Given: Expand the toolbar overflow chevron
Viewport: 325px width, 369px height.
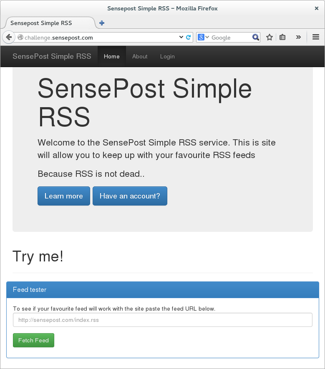Looking at the screenshot, I should pyautogui.click(x=298, y=38).
